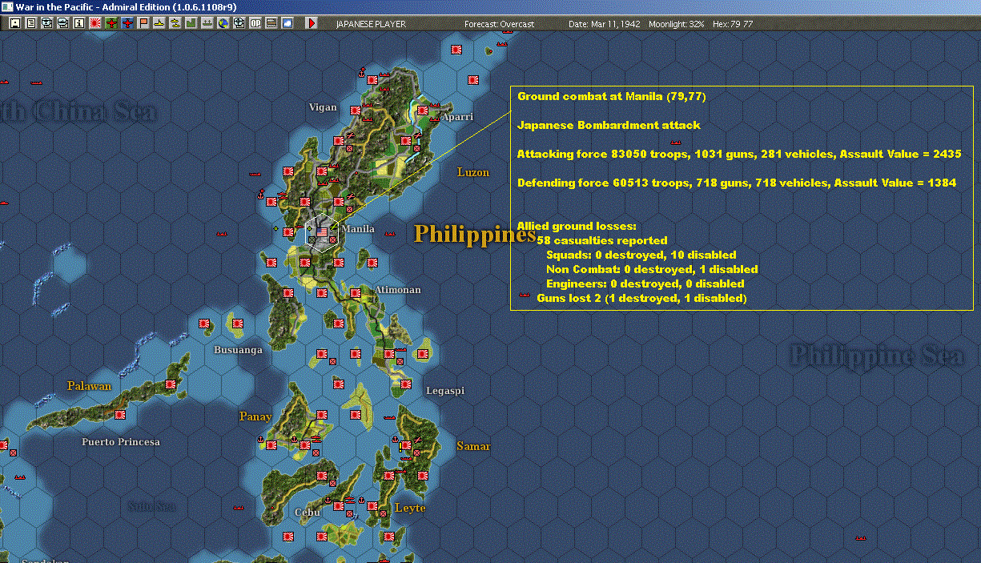This screenshot has width=981, height=563.
Task: Open the single yellow ship list icon
Action: pyautogui.click(x=159, y=23)
